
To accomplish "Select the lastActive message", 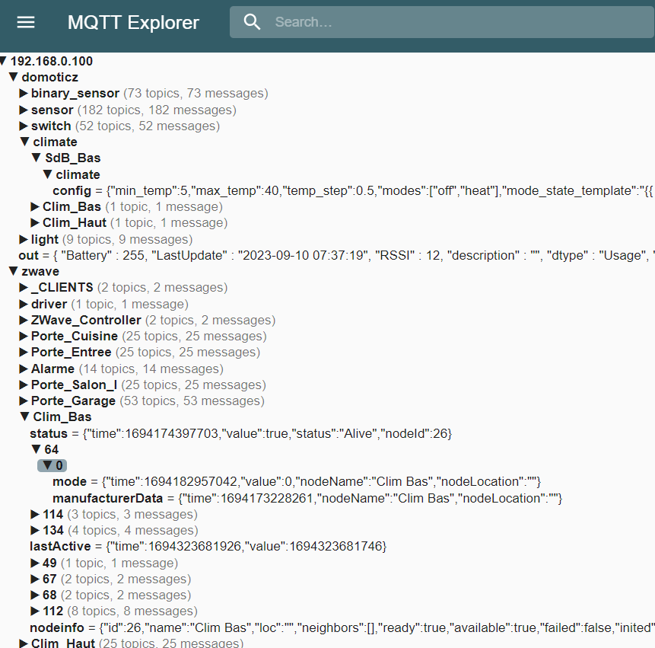I will tap(208, 547).
